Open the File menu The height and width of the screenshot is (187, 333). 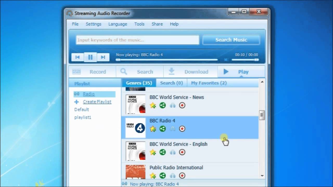[x=75, y=24]
